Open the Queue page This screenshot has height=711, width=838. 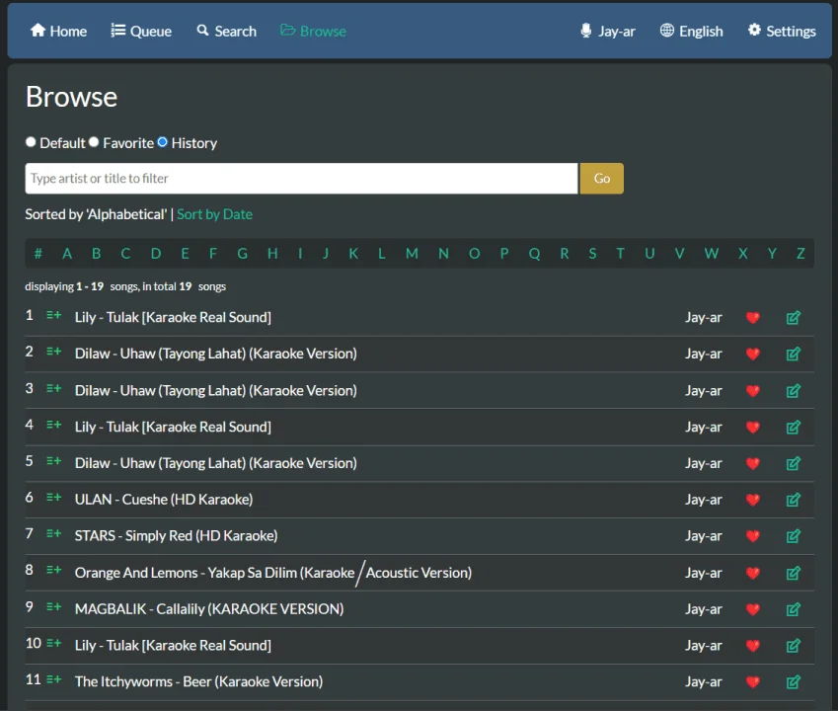click(141, 31)
